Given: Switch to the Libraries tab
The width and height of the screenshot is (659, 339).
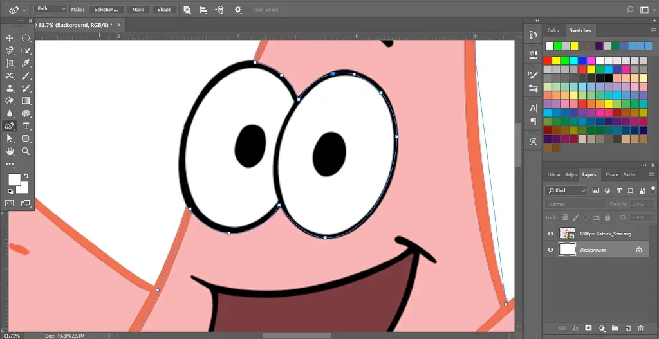Looking at the screenshot, I should click(554, 175).
